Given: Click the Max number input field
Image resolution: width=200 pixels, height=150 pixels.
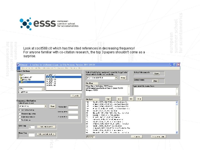Looking at the screenshot, I should pyautogui.click(x=73, y=112).
